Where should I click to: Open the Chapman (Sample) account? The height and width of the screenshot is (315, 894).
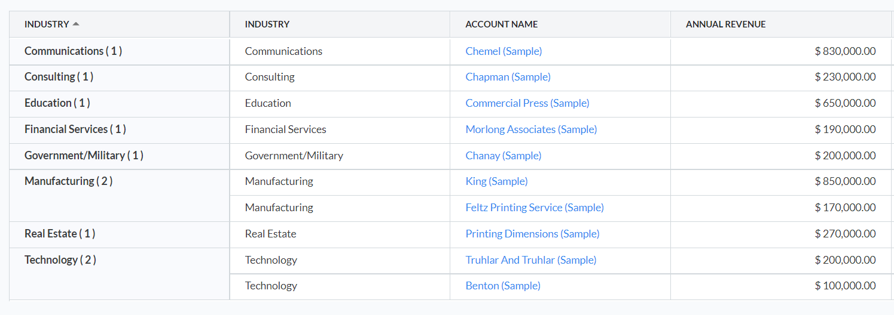click(x=508, y=77)
